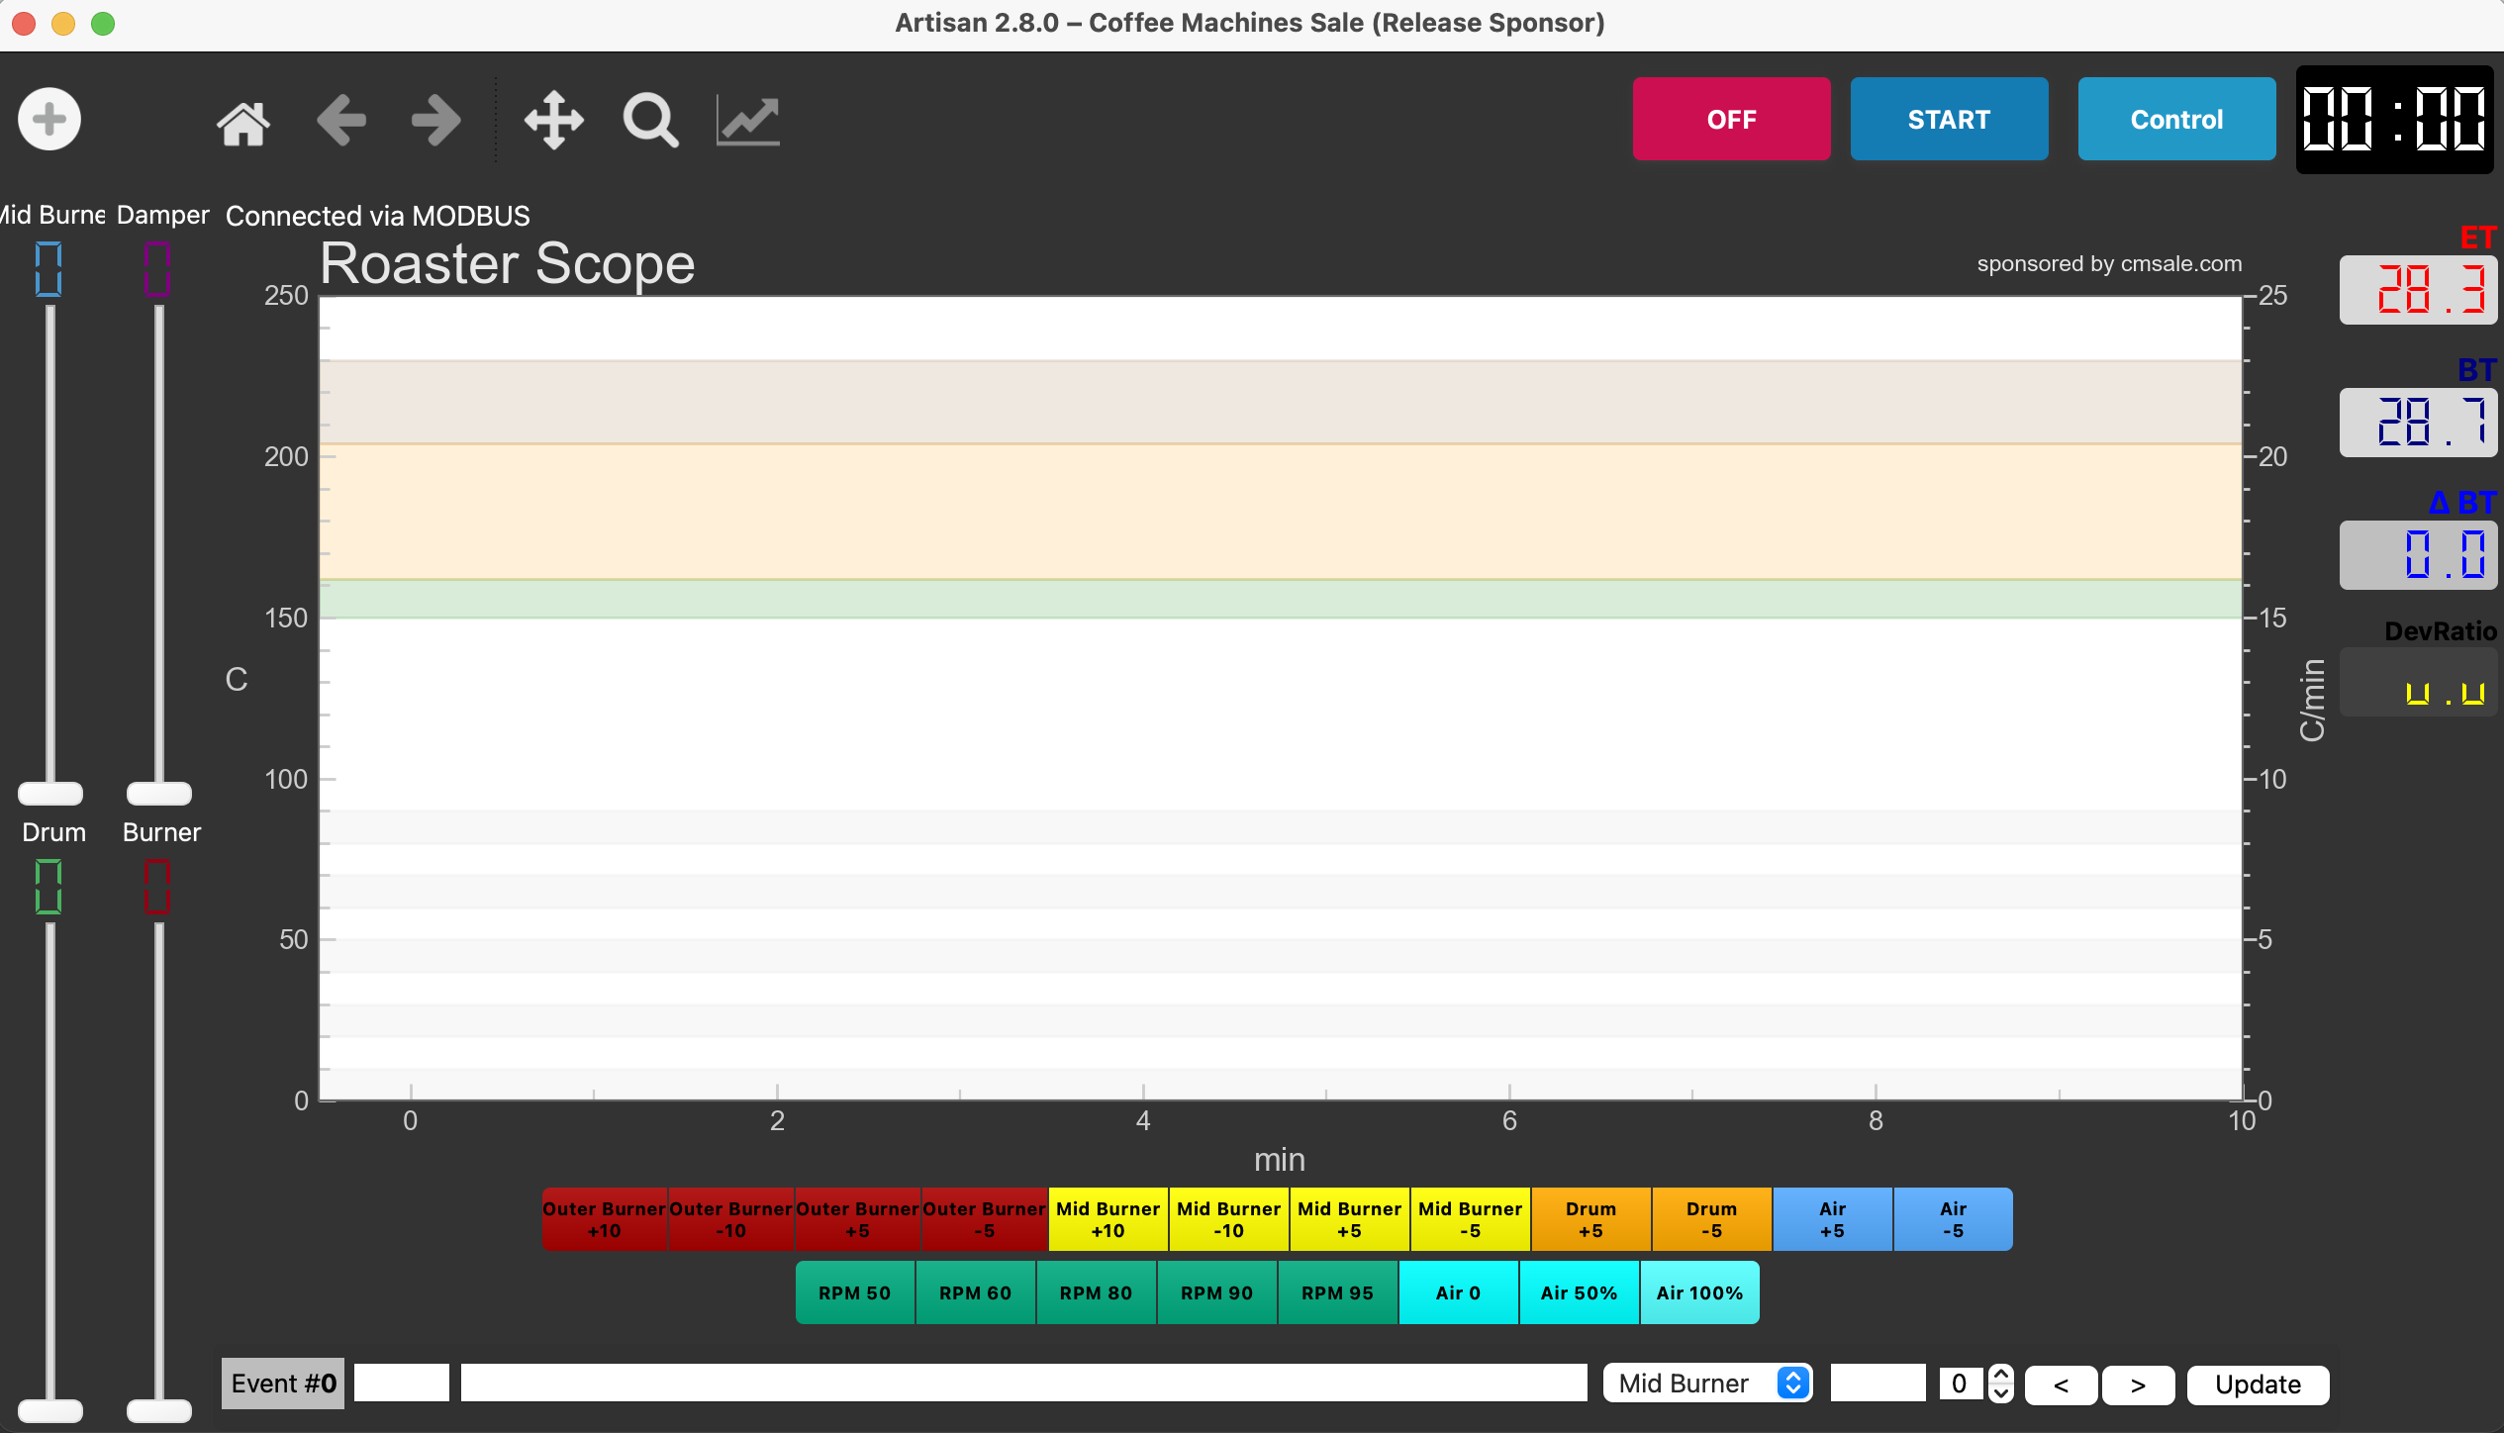Screen dimensions: 2504x1433
Task: Decrement the event value stepper down
Action: point(2001,1393)
